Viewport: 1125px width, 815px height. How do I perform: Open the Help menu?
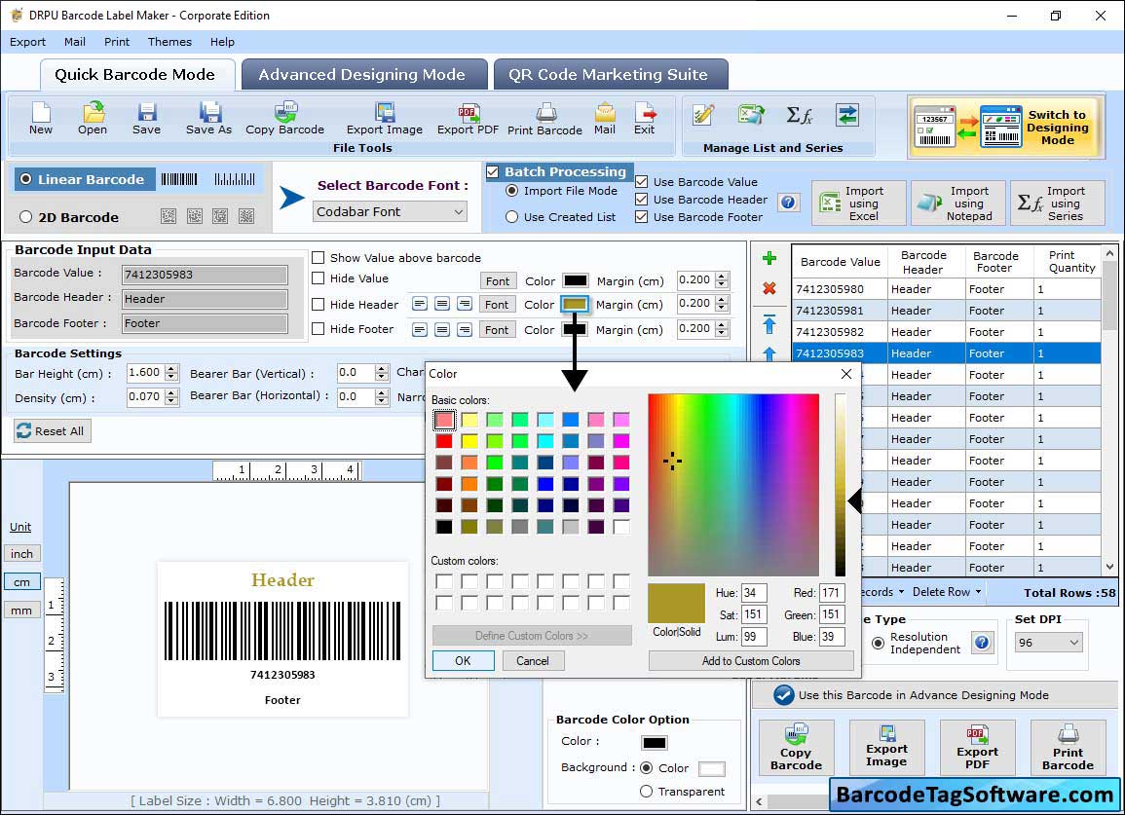click(222, 42)
